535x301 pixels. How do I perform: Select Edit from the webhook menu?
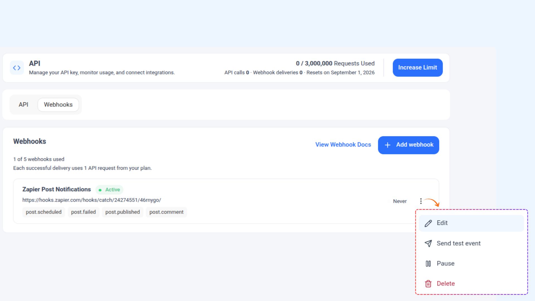[471, 223]
